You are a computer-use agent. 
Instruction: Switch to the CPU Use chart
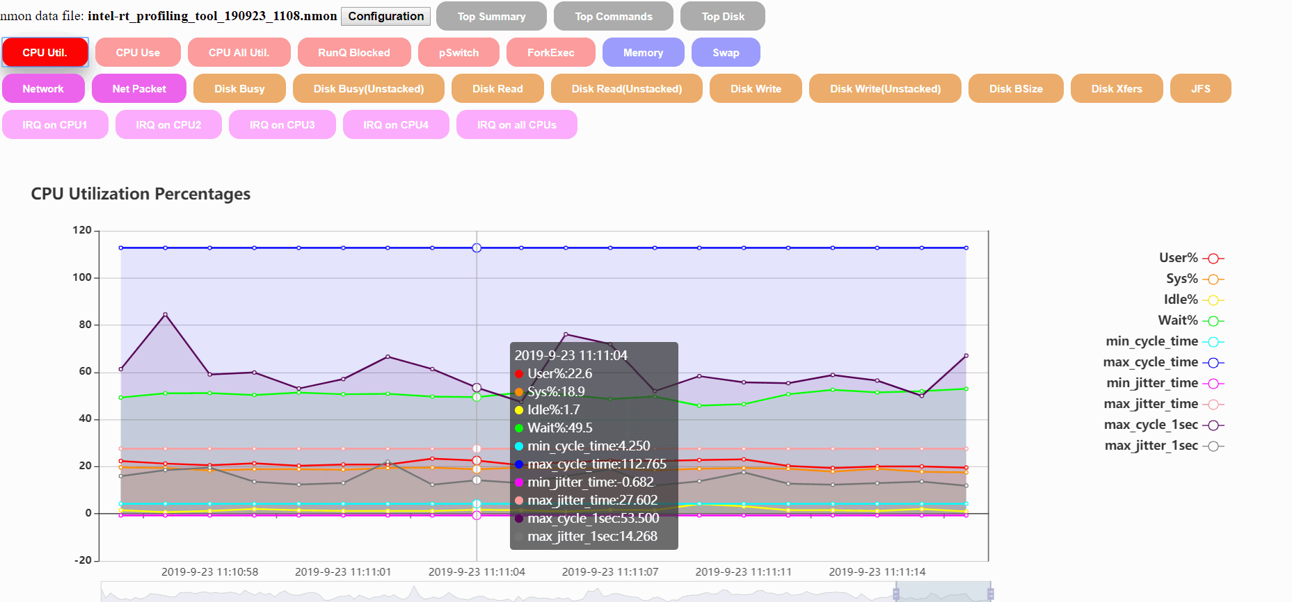138,52
